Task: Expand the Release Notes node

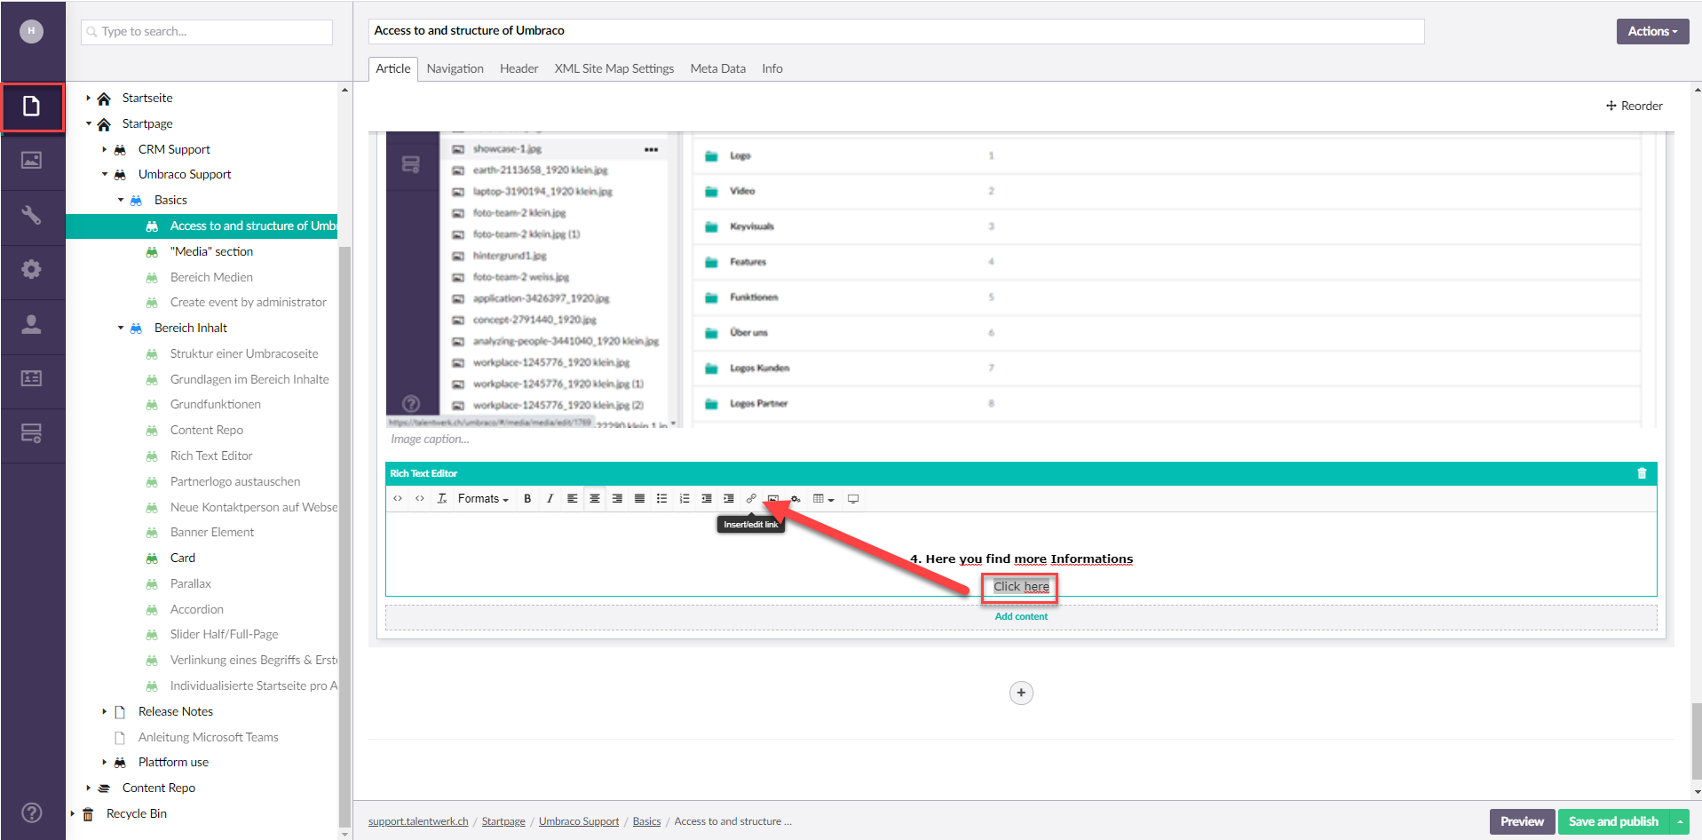Action: click(x=104, y=711)
